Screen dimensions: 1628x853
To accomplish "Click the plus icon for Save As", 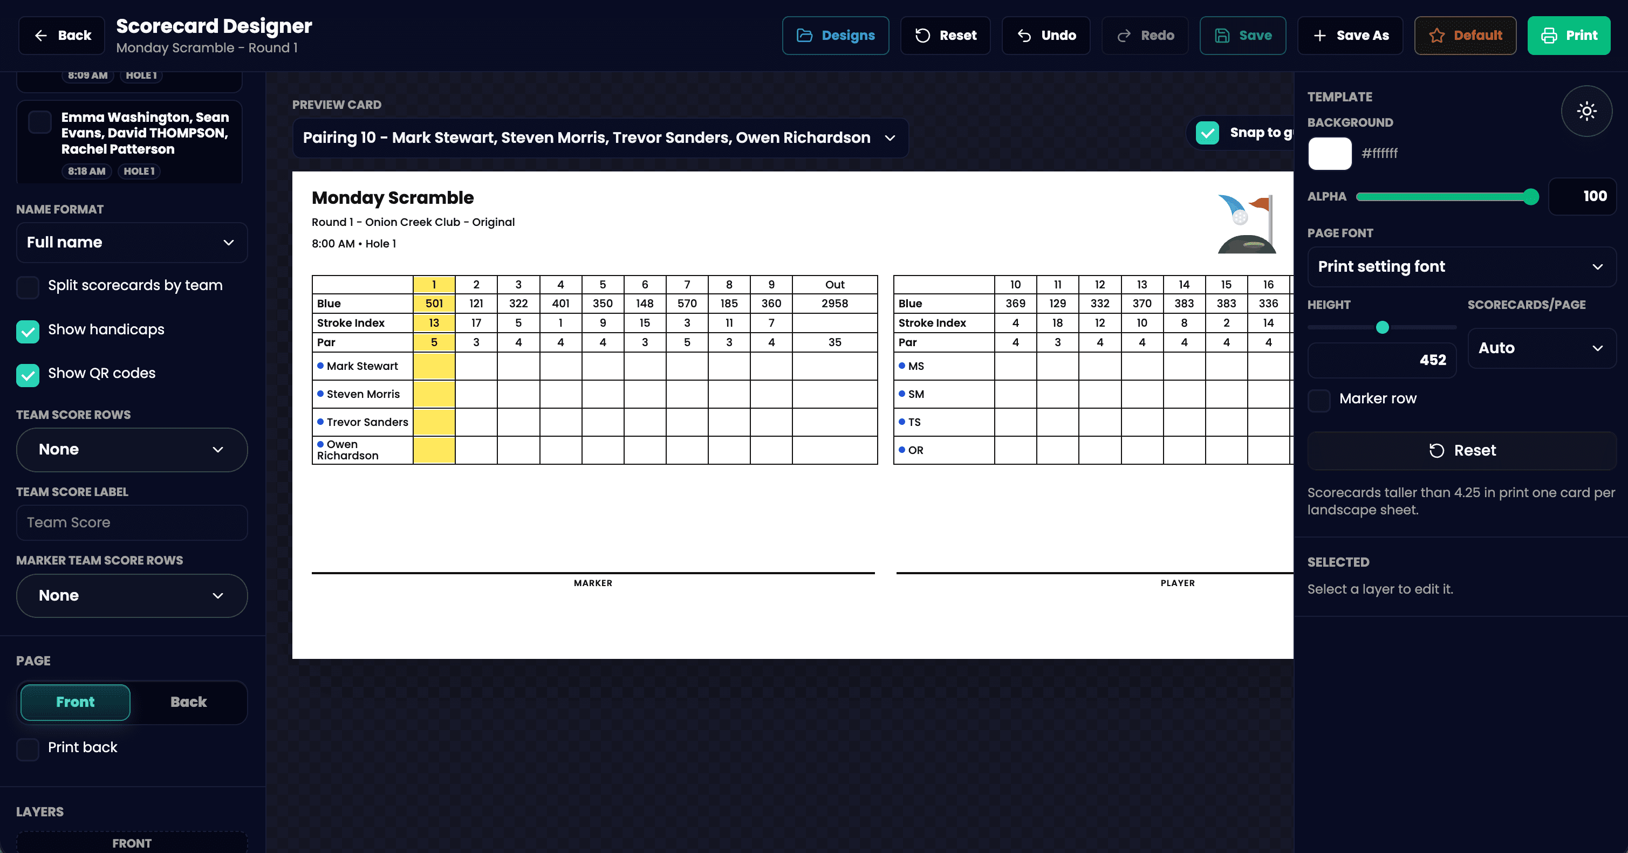I will 1319,36.
